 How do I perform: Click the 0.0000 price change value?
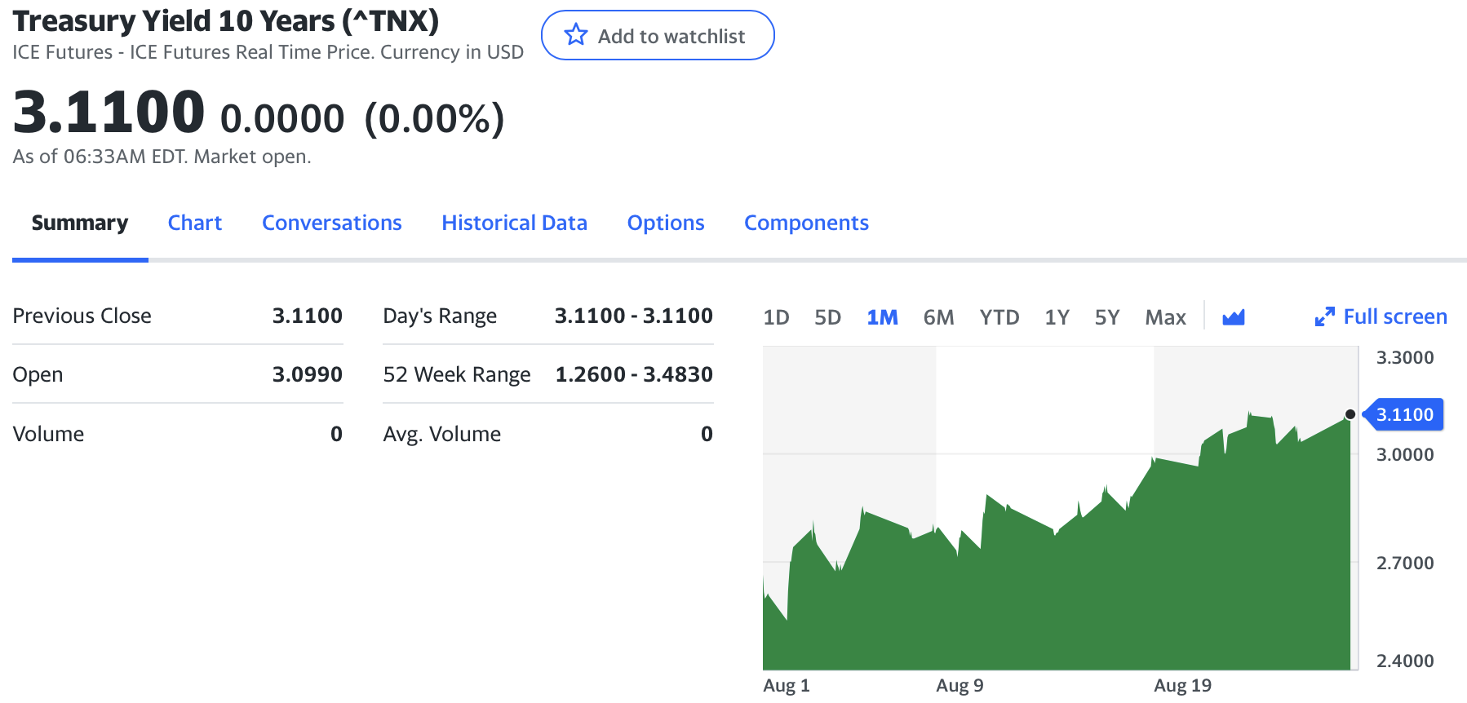click(x=282, y=119)
